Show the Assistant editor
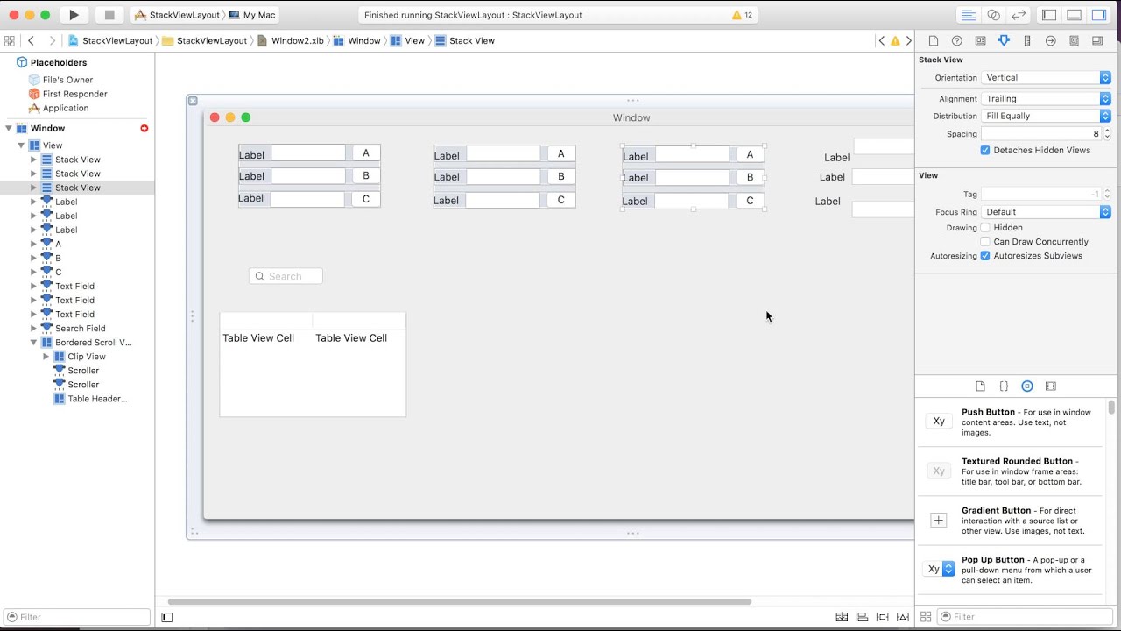Viewport: 1121px width, 631px height. [993, 15]
